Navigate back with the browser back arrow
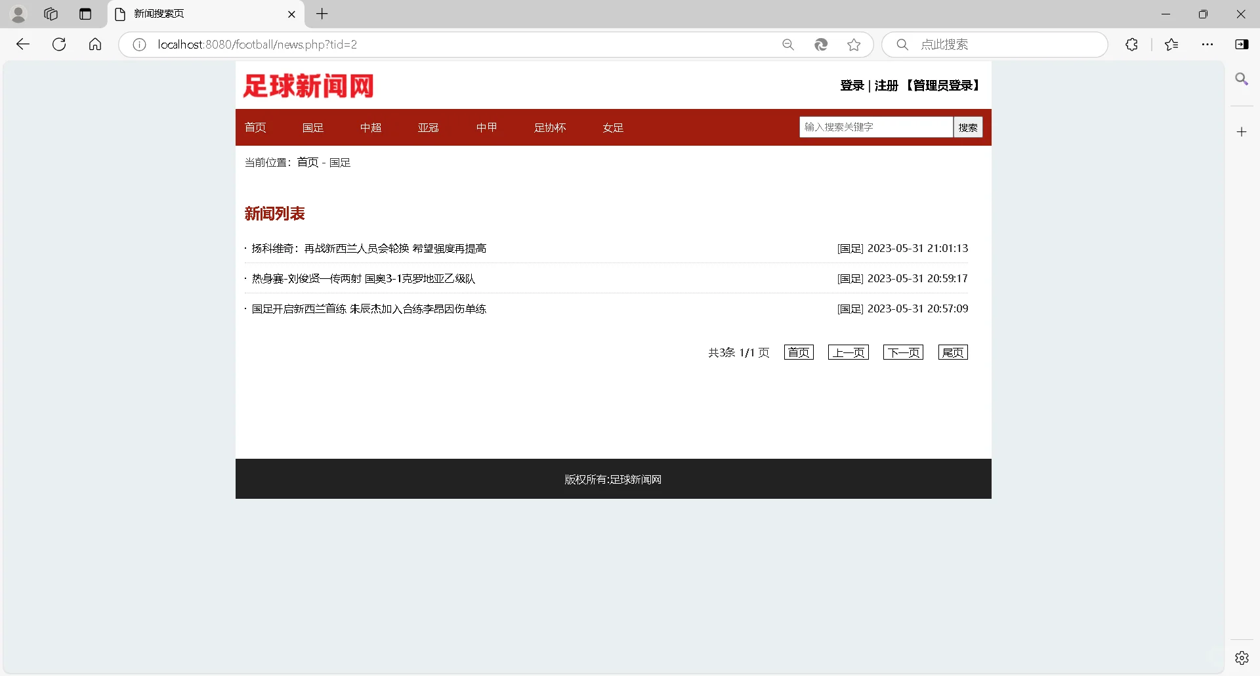Viewport: 1260px width, 676px height. (x=24, y=44)
